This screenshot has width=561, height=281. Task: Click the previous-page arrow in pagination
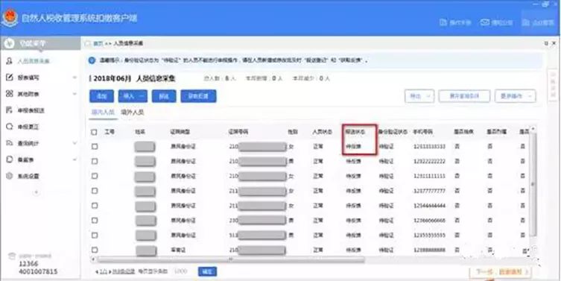pyautogui.click(x=97, y=272)
